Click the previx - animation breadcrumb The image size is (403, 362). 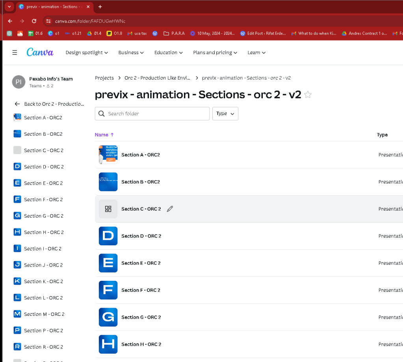(x=246, y=78)
